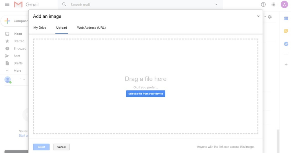This screenshot has width=291, height=153.
Task: Click the plus icon to get add-ons
Action: coord(286,65)
